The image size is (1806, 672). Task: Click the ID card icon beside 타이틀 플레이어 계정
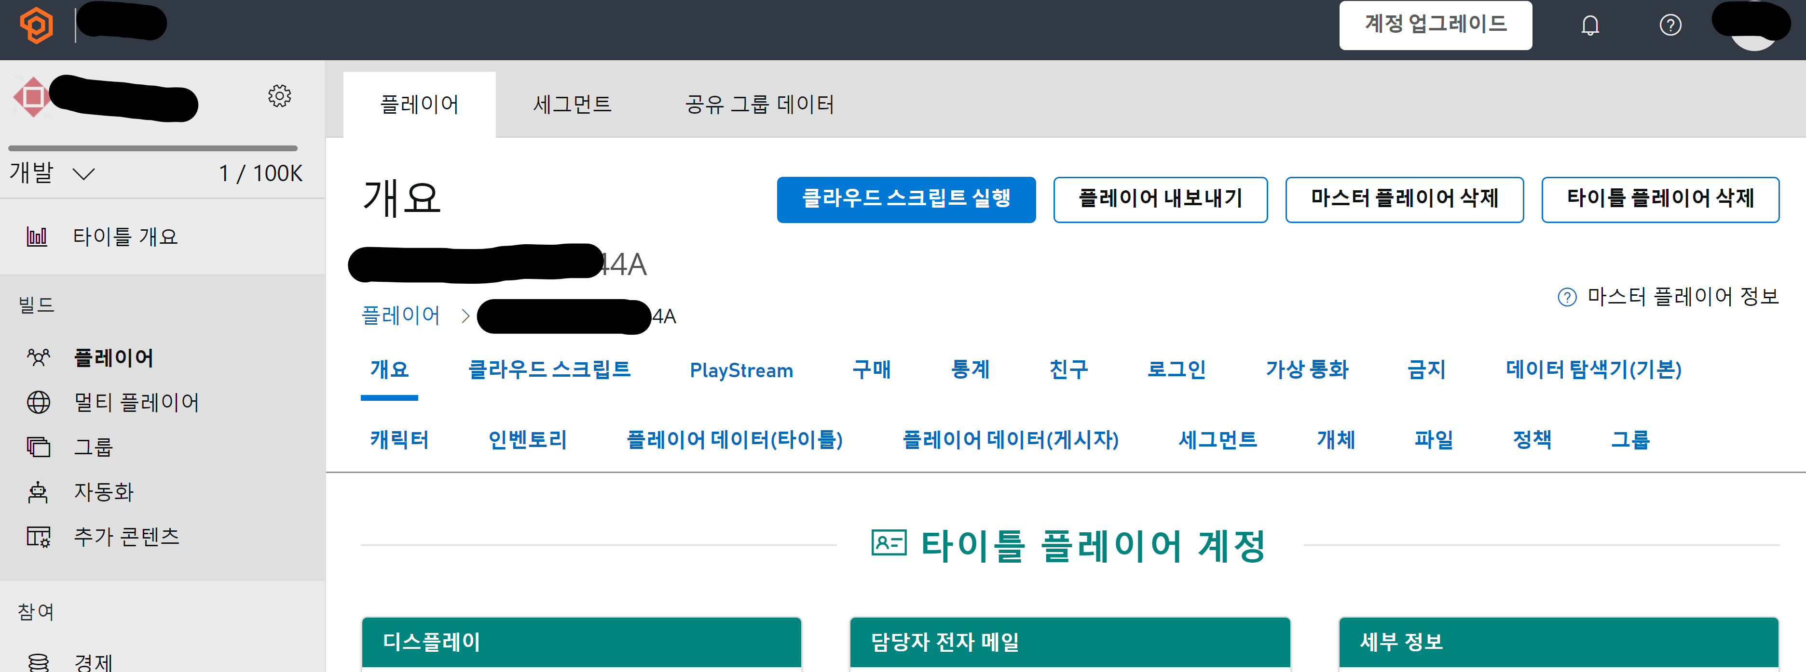[x=889, y=542]
